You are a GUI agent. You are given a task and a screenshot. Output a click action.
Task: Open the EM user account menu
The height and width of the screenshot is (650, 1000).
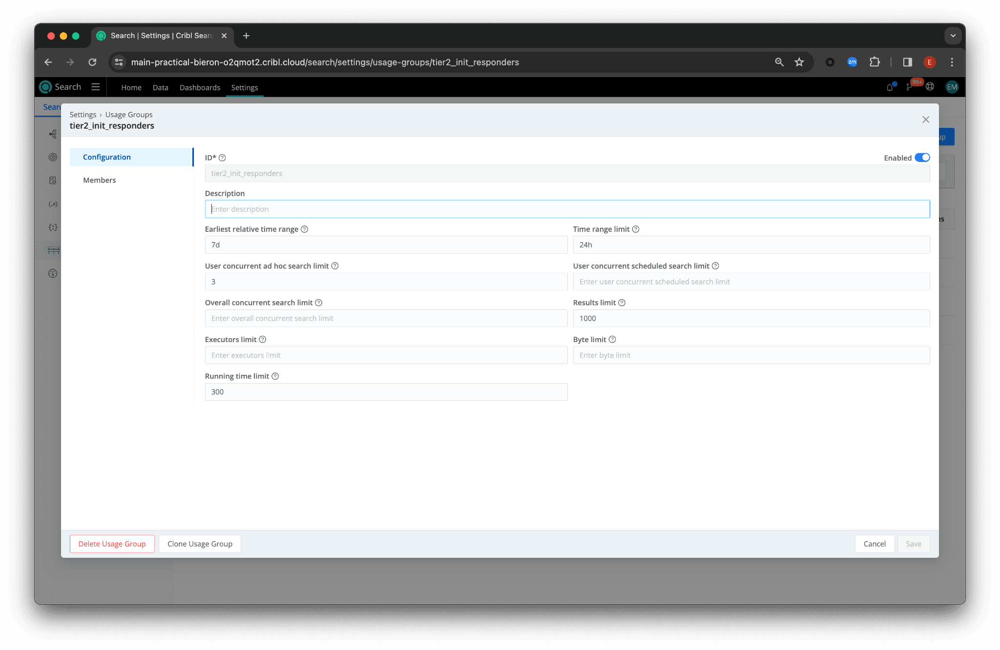click(952, 87)
